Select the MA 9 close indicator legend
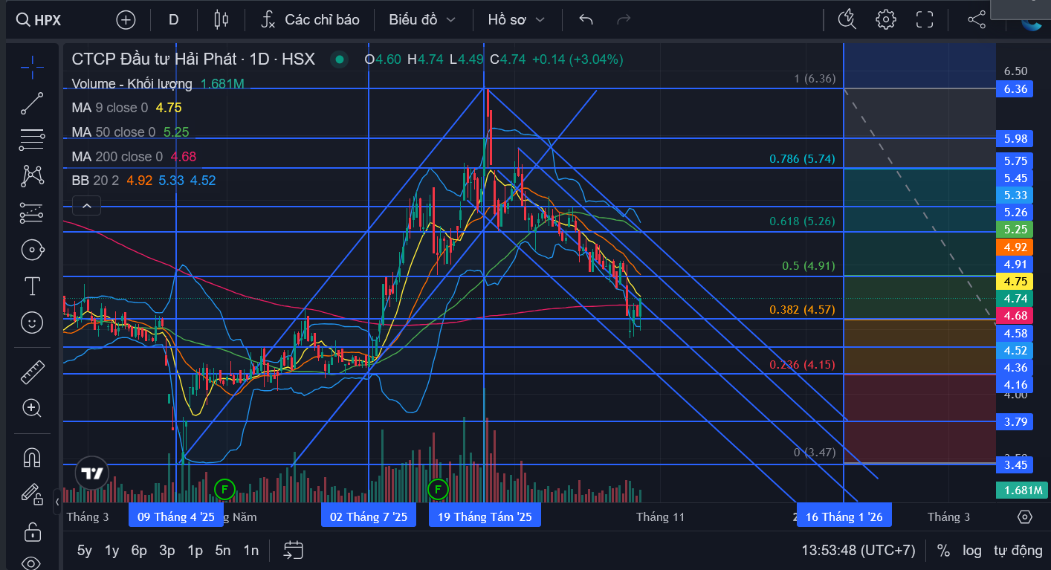 click(x=110, y=108)
